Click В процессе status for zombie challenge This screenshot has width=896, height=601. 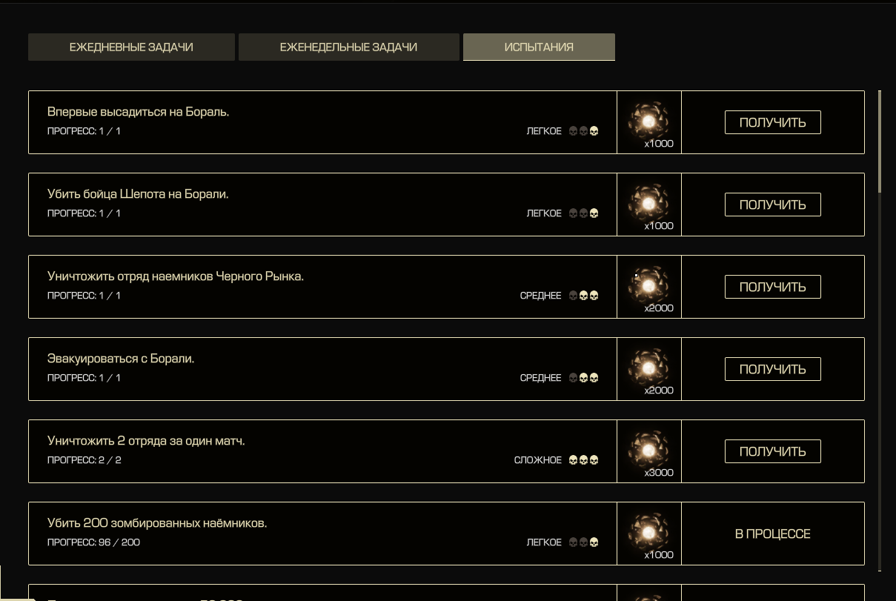[x=772, y=534]
